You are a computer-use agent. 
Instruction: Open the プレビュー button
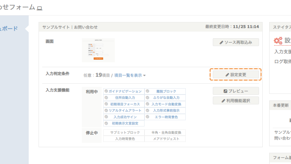tap(236, 91)
